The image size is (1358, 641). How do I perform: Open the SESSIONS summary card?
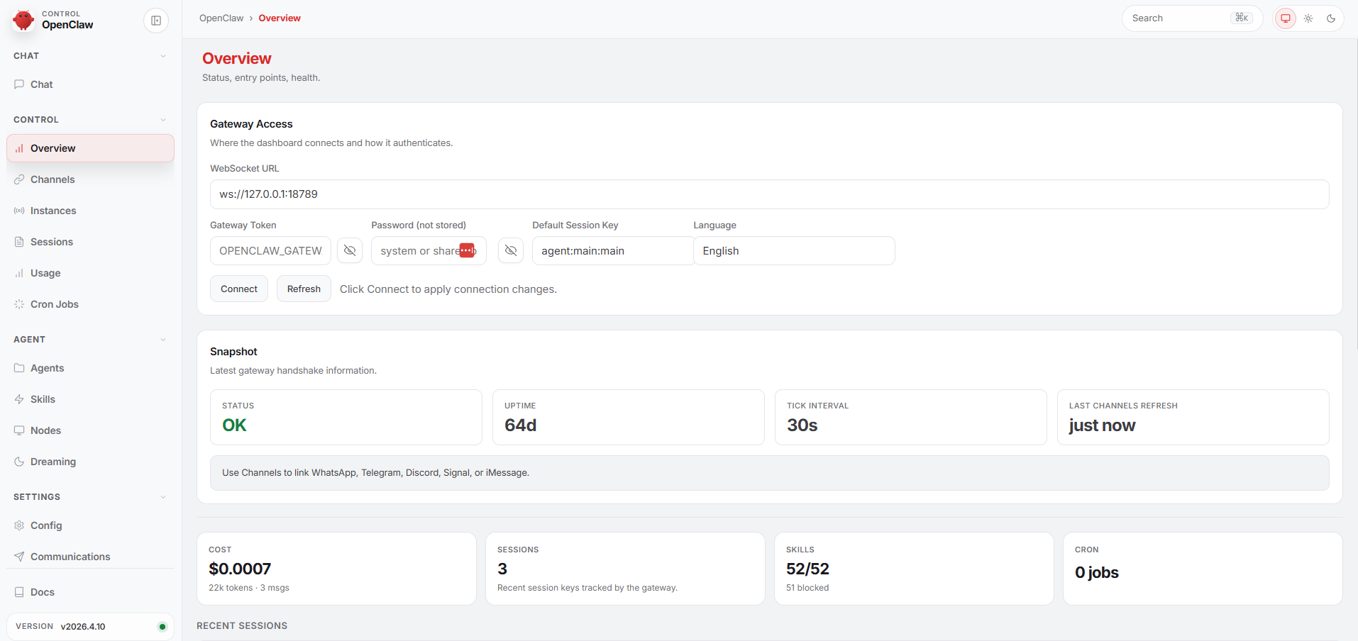625,569
